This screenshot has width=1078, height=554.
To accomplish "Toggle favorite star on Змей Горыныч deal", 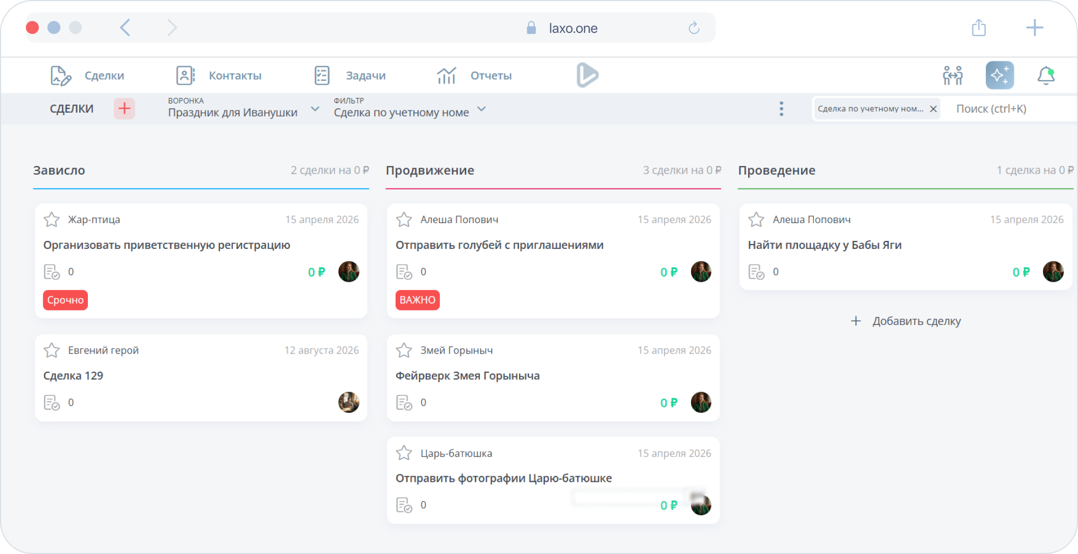I will [x=404, y=350].
